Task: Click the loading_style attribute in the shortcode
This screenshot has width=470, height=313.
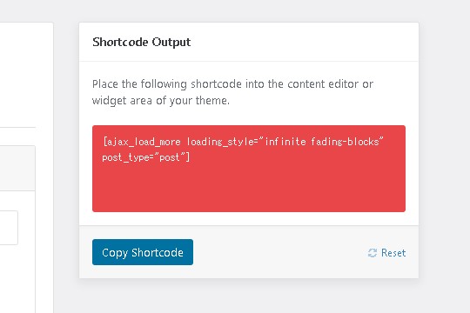Action: [220, 142]
